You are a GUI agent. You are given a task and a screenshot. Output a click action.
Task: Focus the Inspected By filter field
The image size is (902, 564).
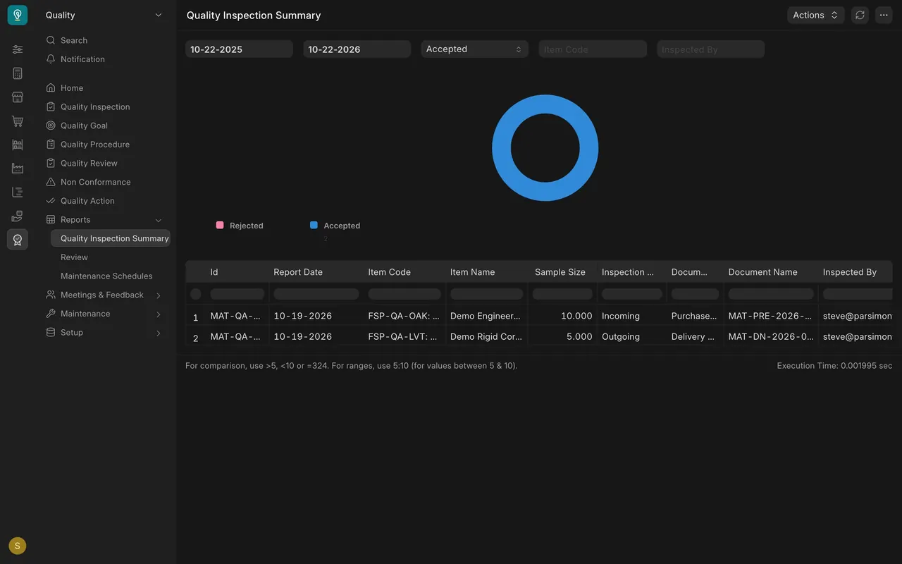click(x=710, y=49)
